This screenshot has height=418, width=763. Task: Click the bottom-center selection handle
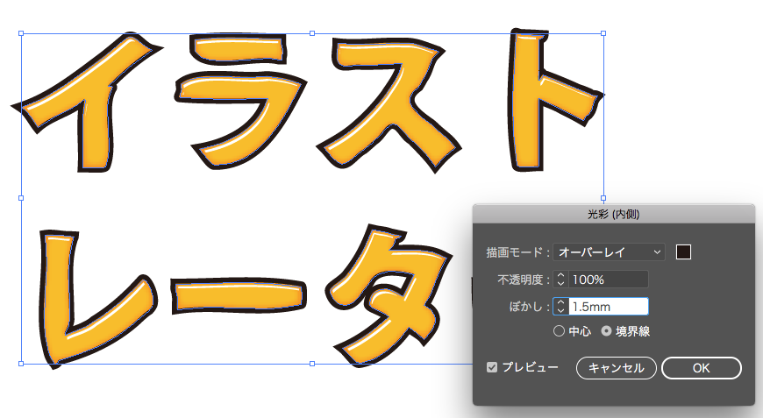point(312,364)
